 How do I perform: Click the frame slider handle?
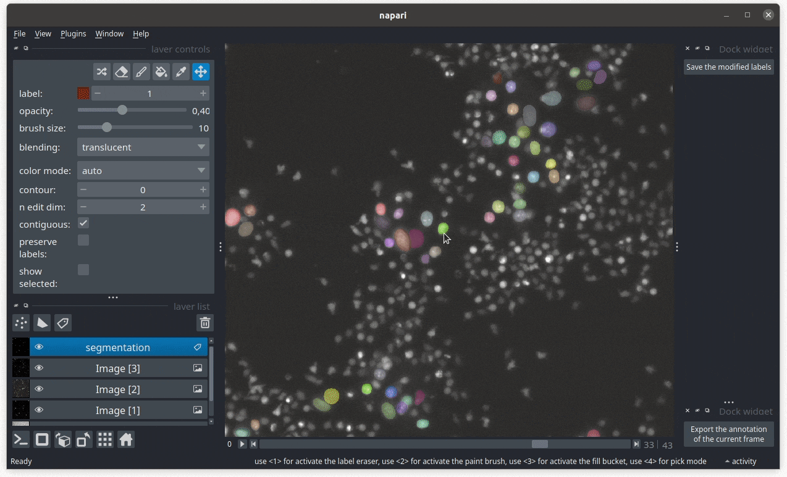[x=540, y=444]
